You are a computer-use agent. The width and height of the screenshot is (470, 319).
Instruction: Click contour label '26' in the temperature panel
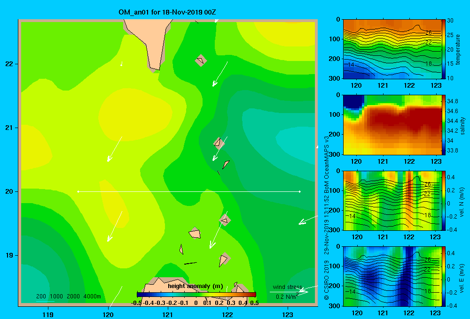click(428, 33)
